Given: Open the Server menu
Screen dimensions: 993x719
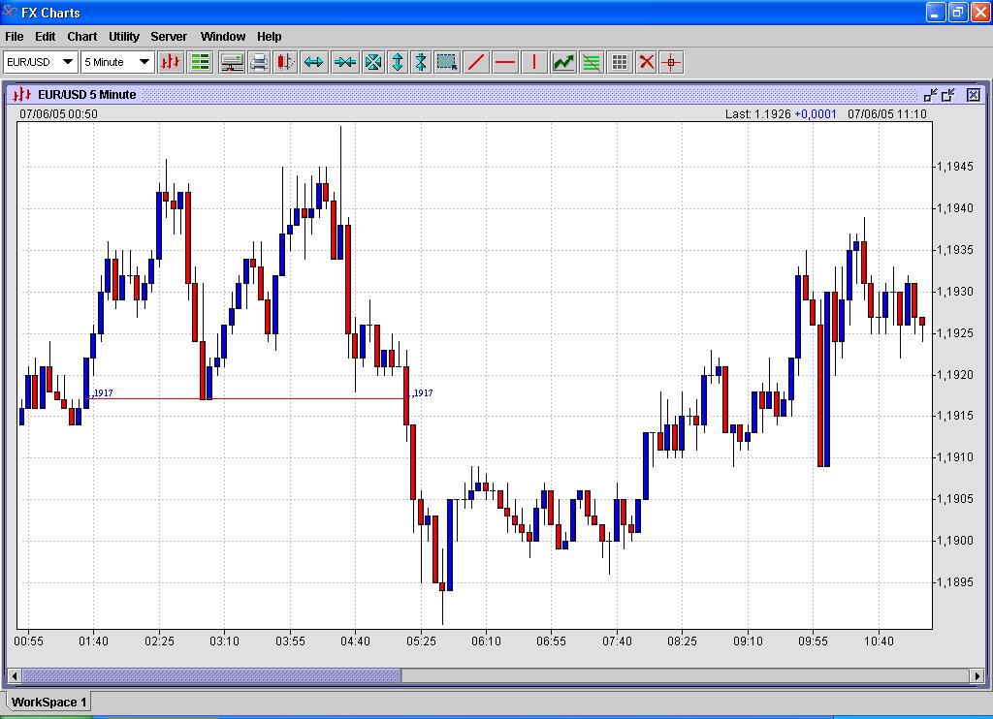Looking at the screenshot, I should point(169,37).
